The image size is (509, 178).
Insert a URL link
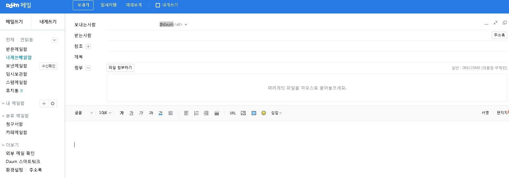click(233, 113)
